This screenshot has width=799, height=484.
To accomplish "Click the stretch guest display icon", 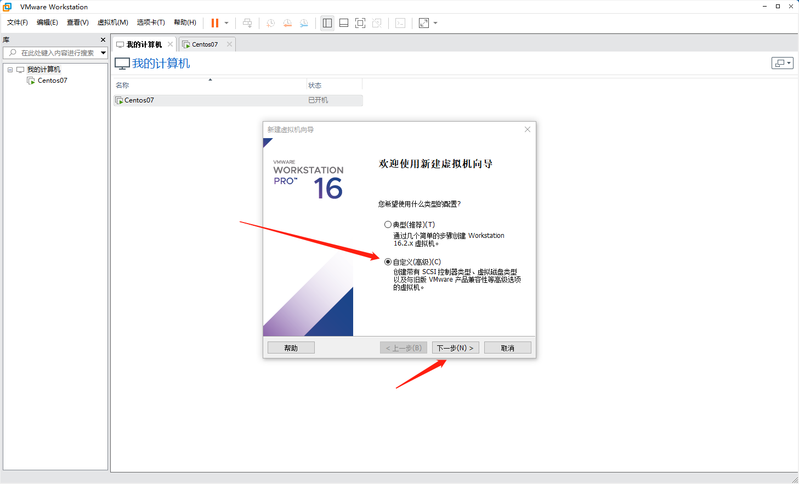I will click(x=424, y=23).
